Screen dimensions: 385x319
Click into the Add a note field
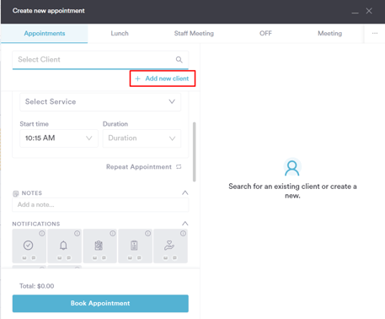click(100, 204)
